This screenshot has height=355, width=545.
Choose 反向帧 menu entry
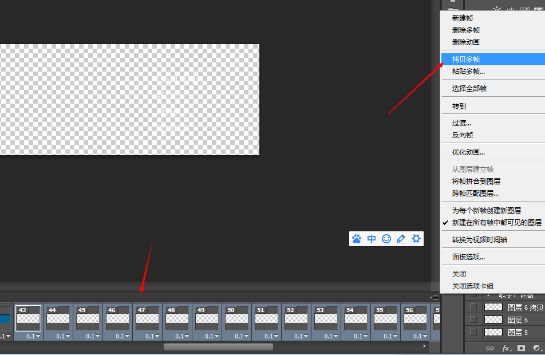(x=493, y=135)
